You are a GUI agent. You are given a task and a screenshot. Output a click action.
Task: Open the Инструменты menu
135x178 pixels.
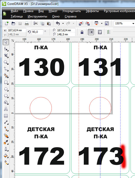pyautogui.click(x=37, y=16)
